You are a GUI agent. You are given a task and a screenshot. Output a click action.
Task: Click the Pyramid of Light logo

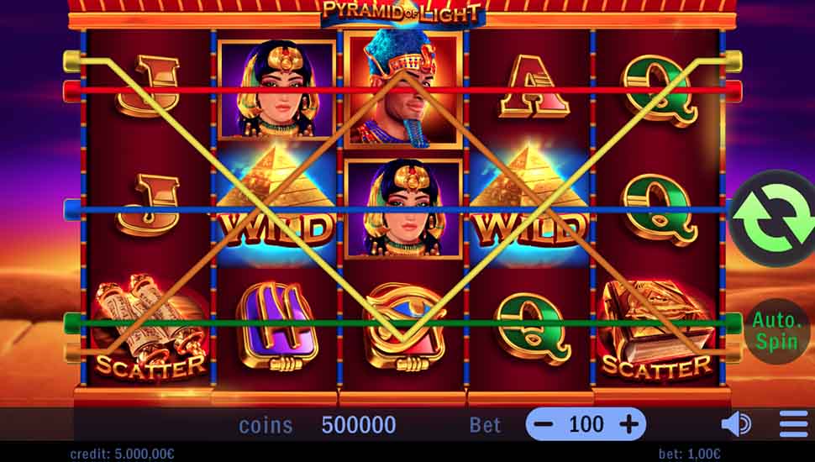pos(402,13)
